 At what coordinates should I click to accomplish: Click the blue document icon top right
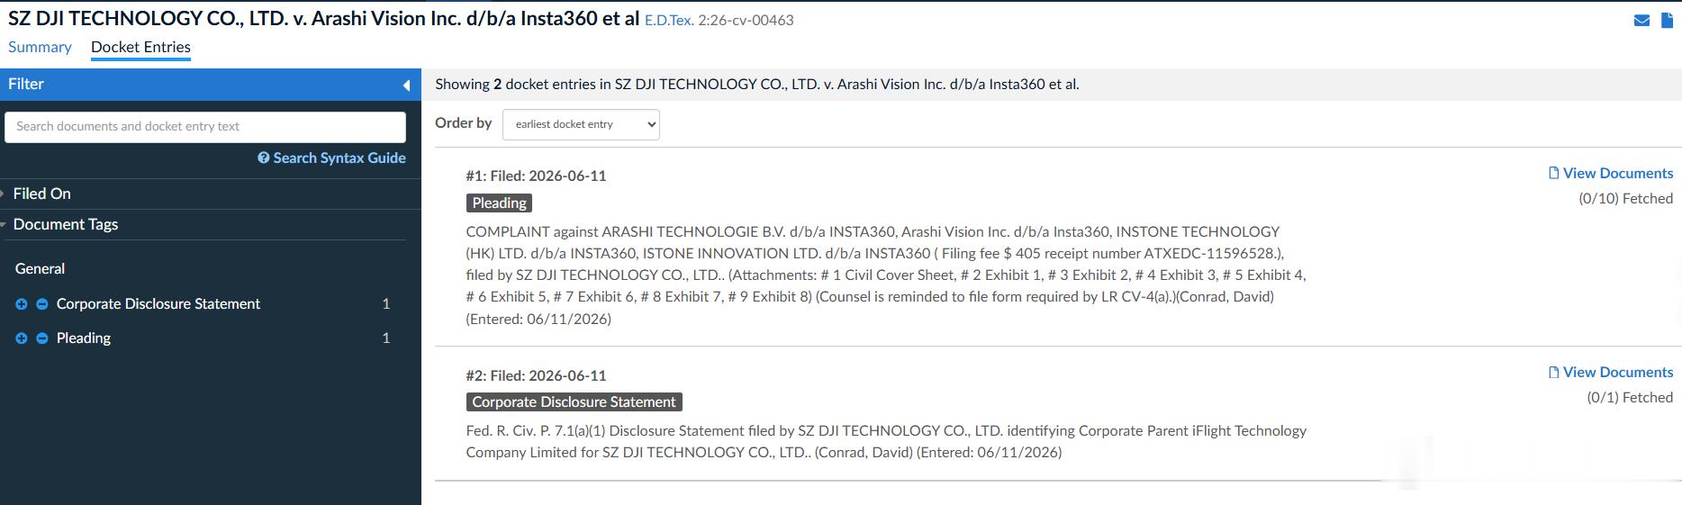click(1667, 20)
